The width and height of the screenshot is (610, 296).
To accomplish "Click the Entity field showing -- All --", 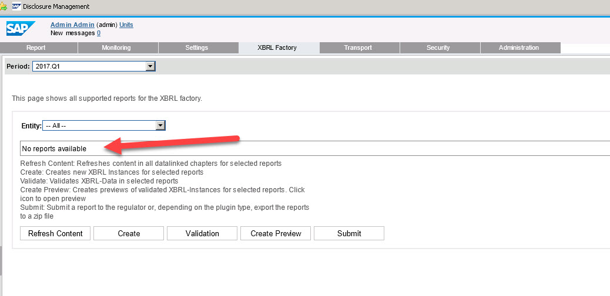I will (104, 125).
